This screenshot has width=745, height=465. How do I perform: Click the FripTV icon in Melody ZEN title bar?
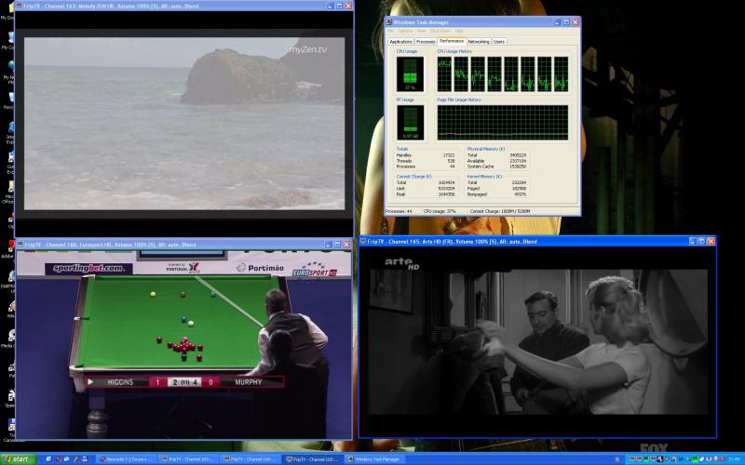[x=20, y=7]
